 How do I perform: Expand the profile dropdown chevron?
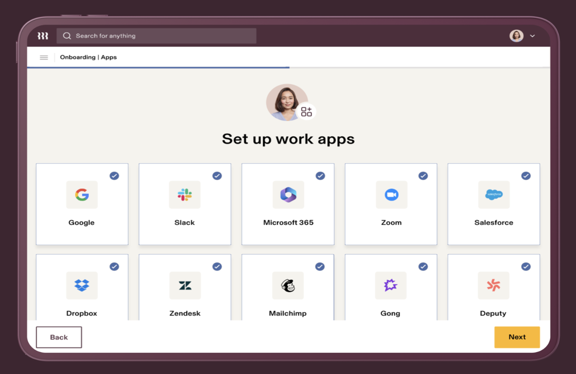pos(532,36)
